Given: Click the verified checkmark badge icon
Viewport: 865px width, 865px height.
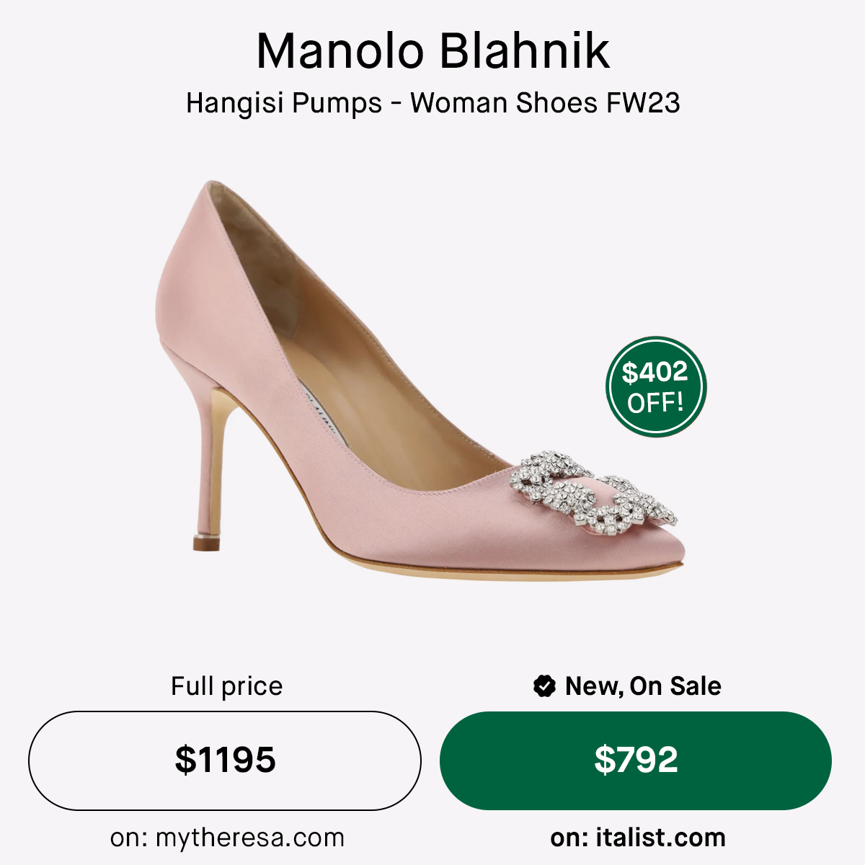Looking at the screenshot, I should point(544,686).
